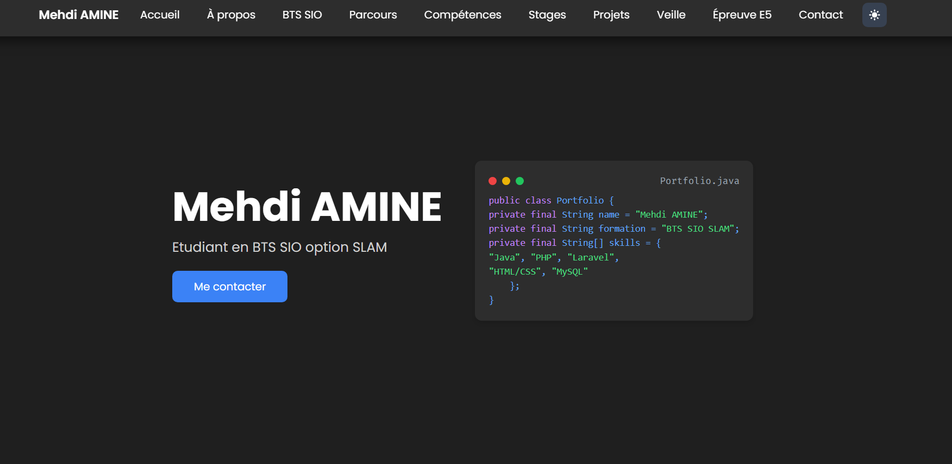The width and height of the screenshot is (952, 464).
Task: Click the Etudiant en BTS SIO subtitle
Action: pyautogui.click(x=279, y=247)
